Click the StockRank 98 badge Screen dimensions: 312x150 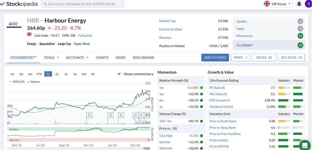301,45
